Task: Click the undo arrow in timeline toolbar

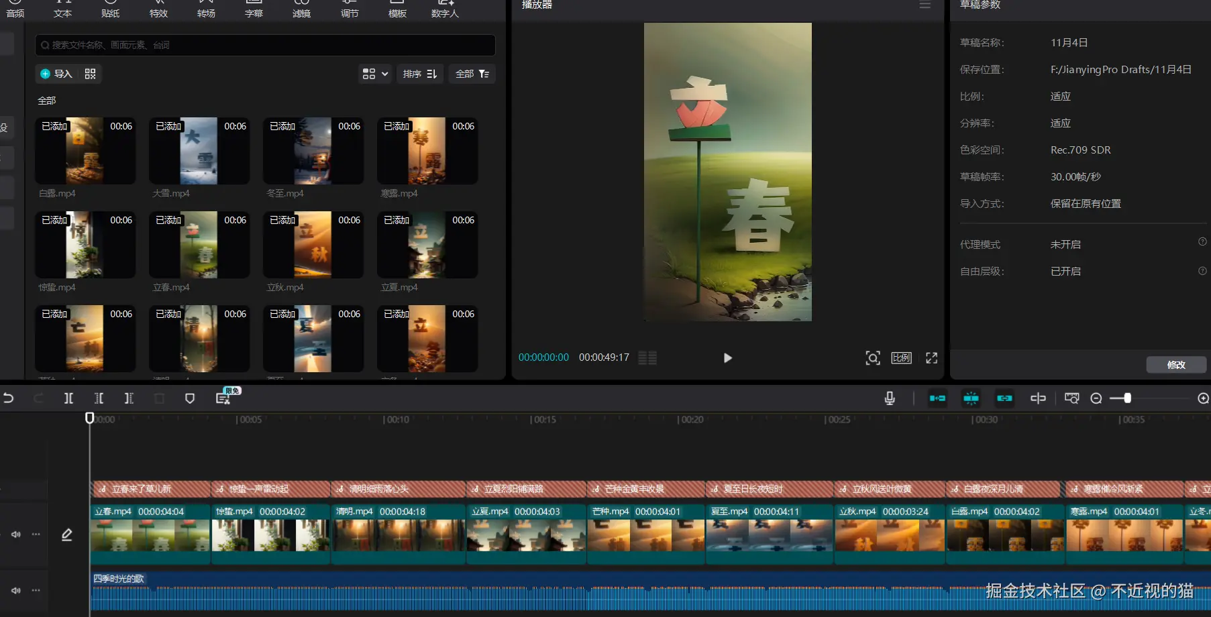Action: click(9, 398)
